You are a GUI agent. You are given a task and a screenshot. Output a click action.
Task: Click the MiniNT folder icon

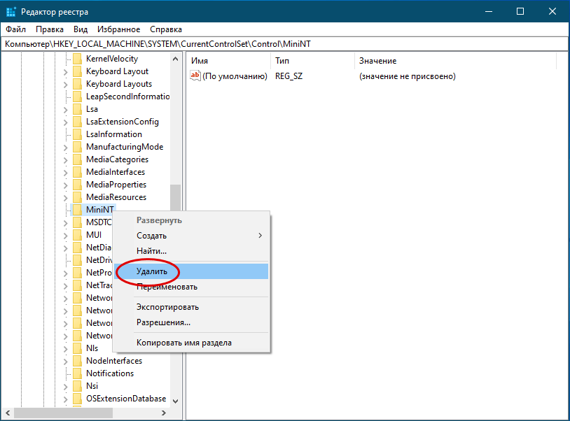77,210
